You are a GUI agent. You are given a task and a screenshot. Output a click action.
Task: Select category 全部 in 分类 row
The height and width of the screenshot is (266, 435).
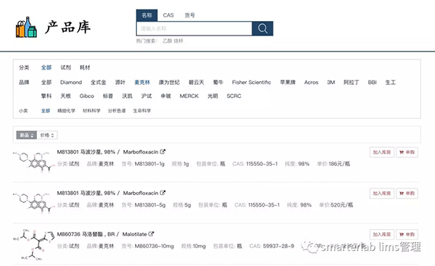click(46, 67)
